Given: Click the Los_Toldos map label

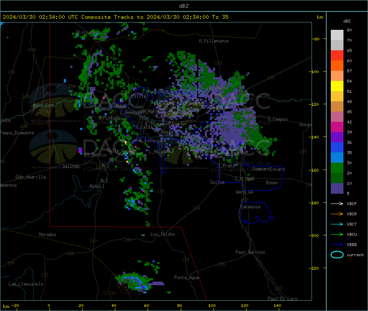Looking at the screenshot, I should [163, 234].
